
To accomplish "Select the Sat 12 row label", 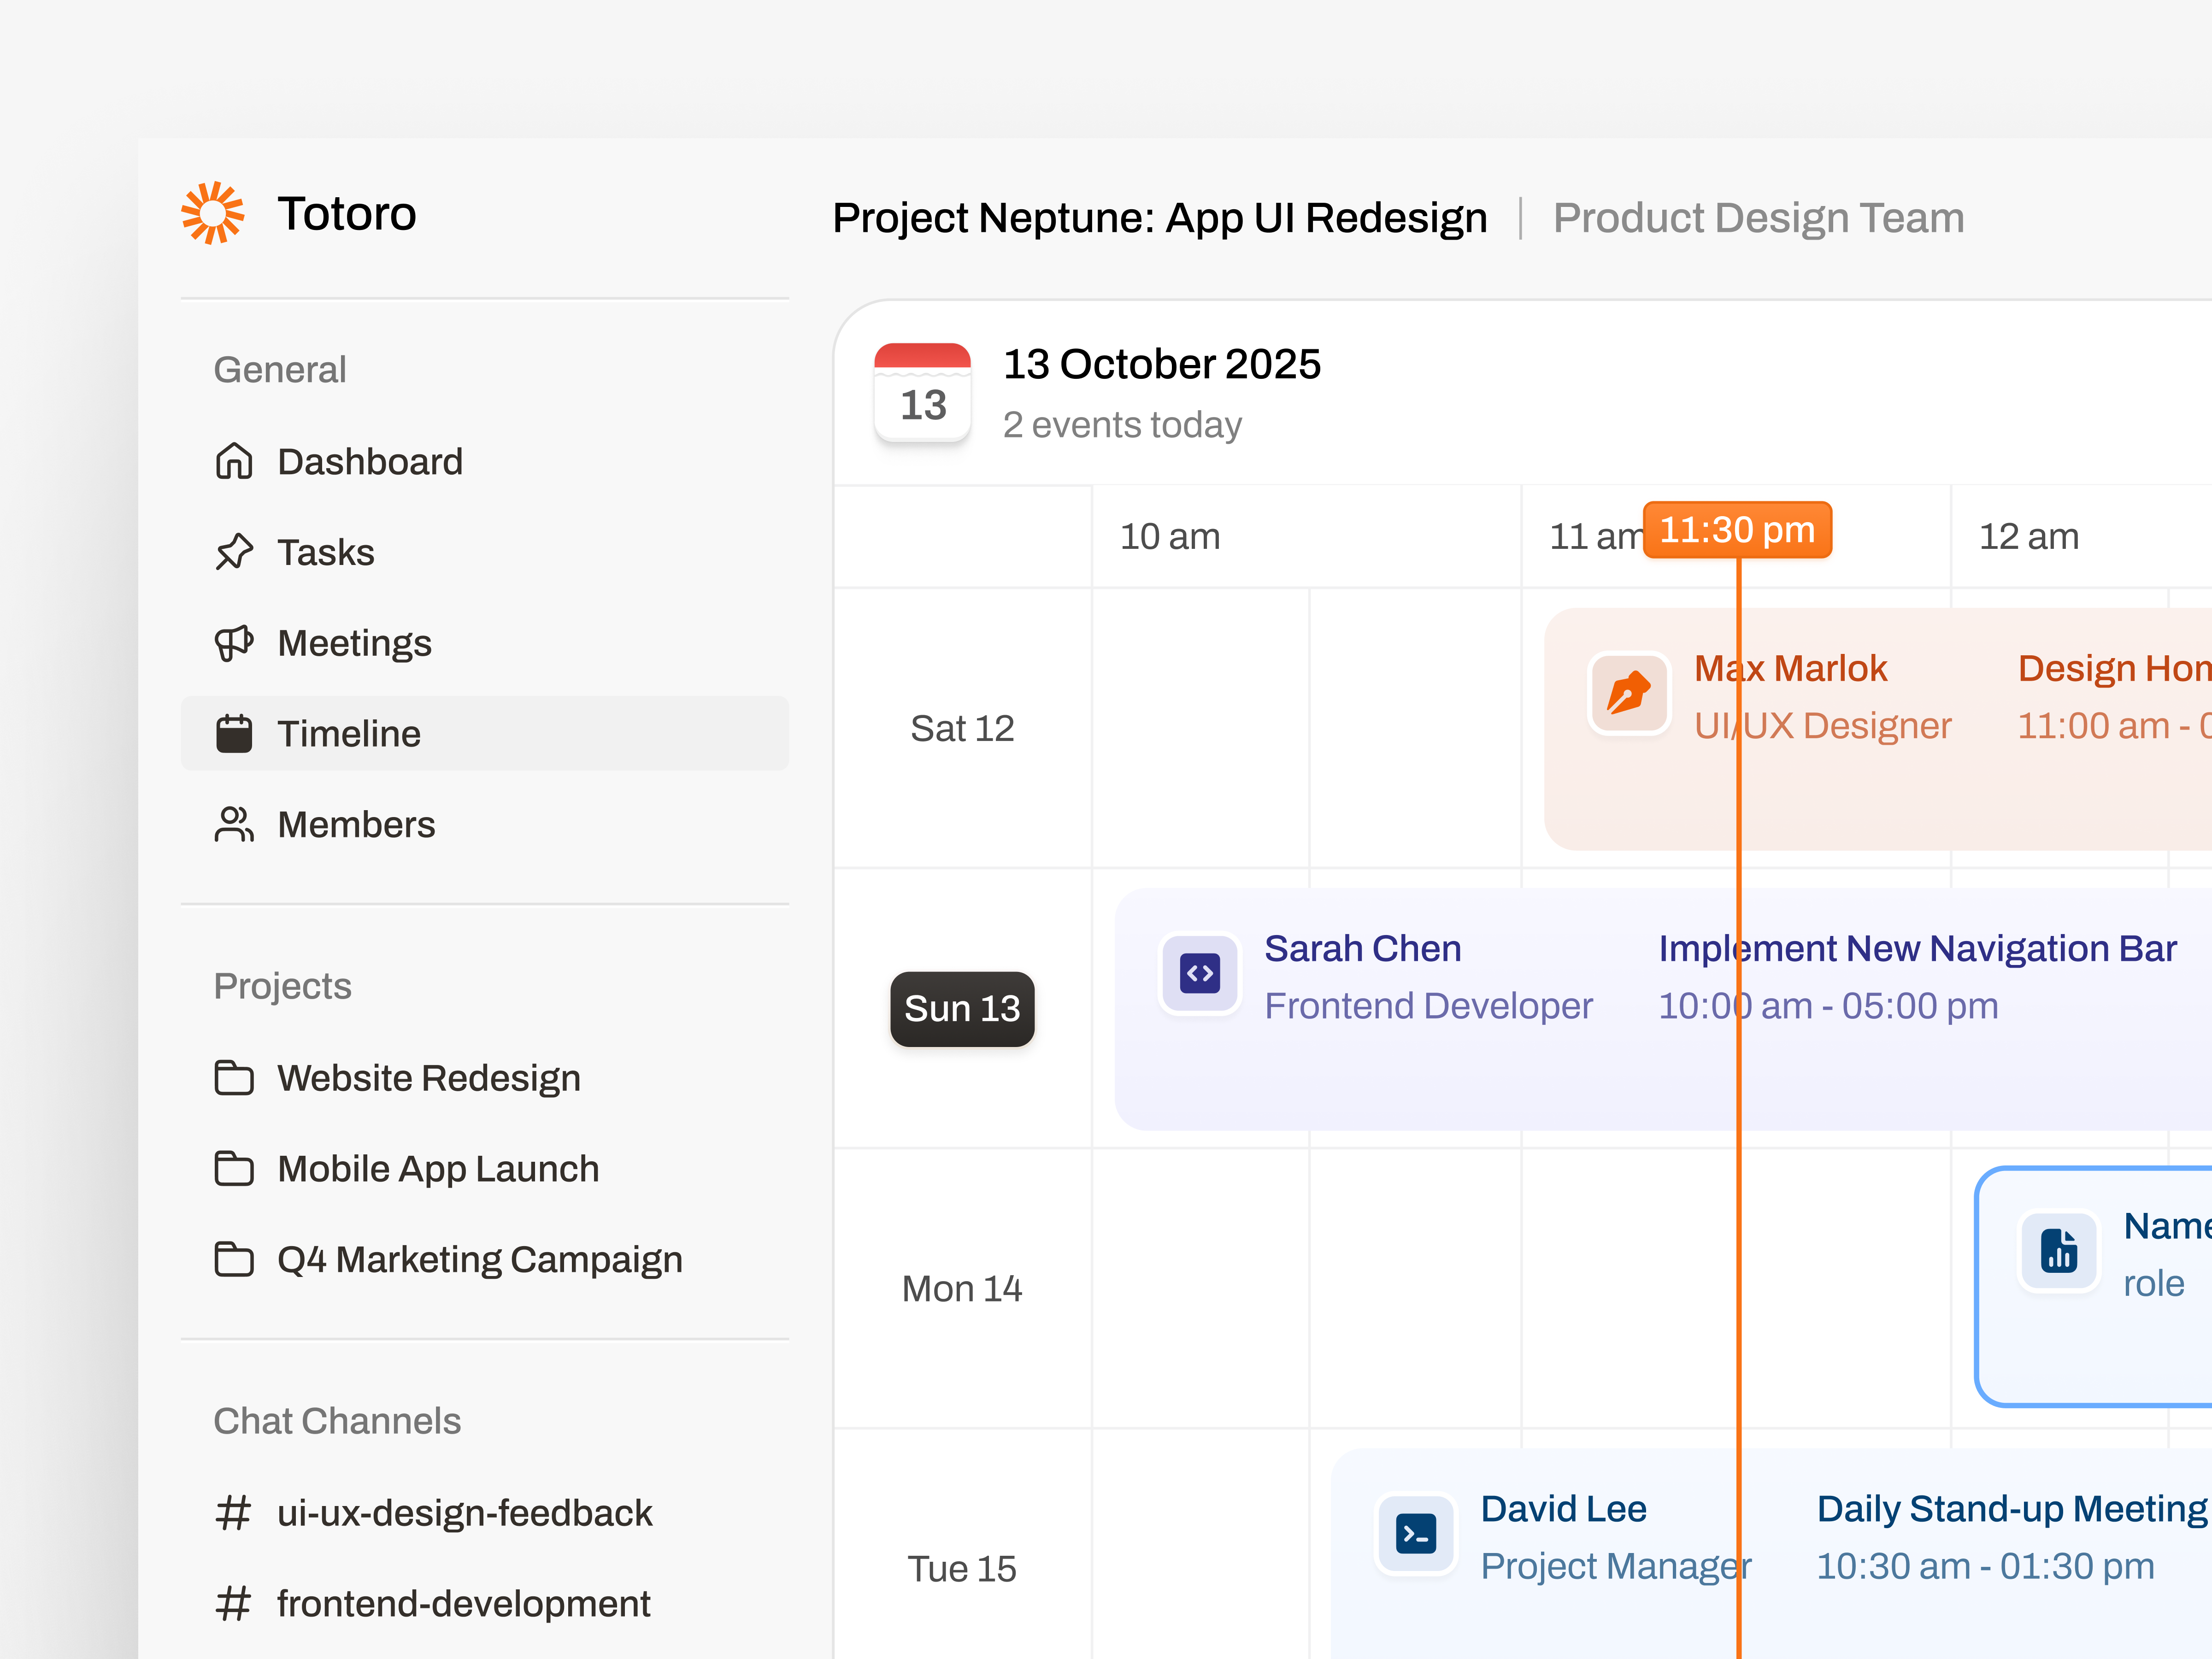I will coord(962,728).
